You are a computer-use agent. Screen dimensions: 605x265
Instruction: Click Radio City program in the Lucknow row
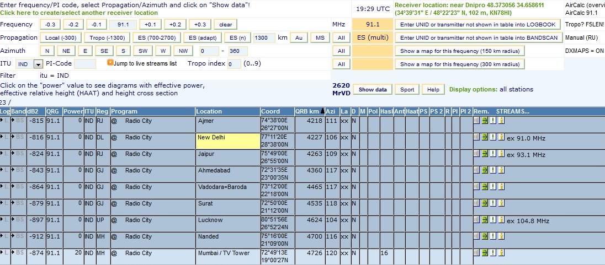(x=139, y=220)
